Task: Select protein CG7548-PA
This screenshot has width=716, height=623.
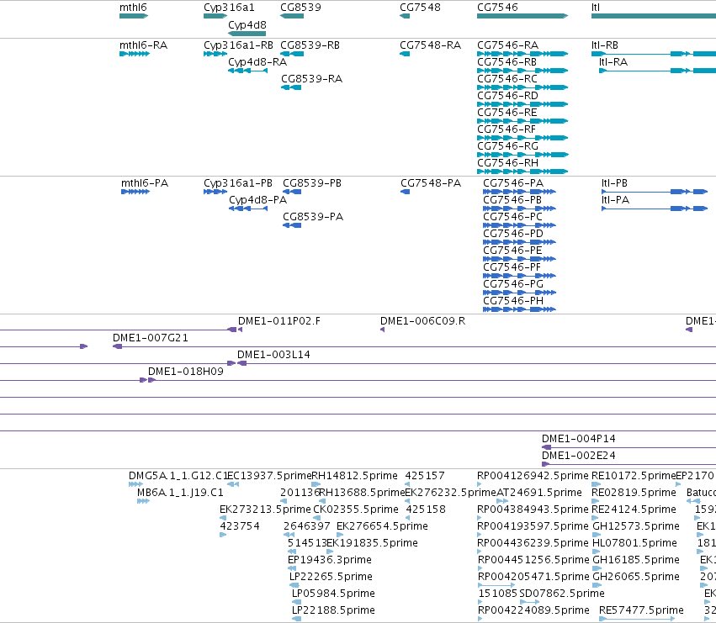Action: 405,192
